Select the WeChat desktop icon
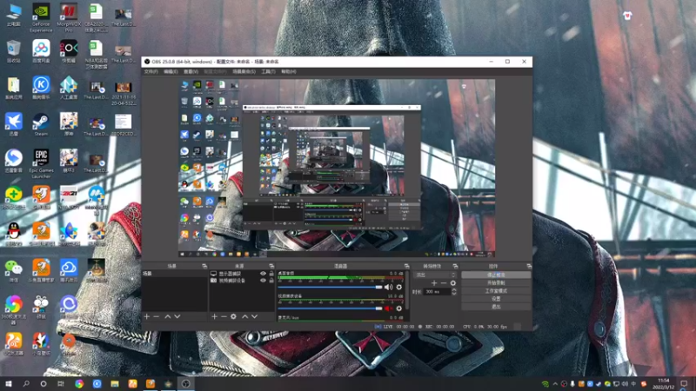The image size is (696, 391). [14, 270]
